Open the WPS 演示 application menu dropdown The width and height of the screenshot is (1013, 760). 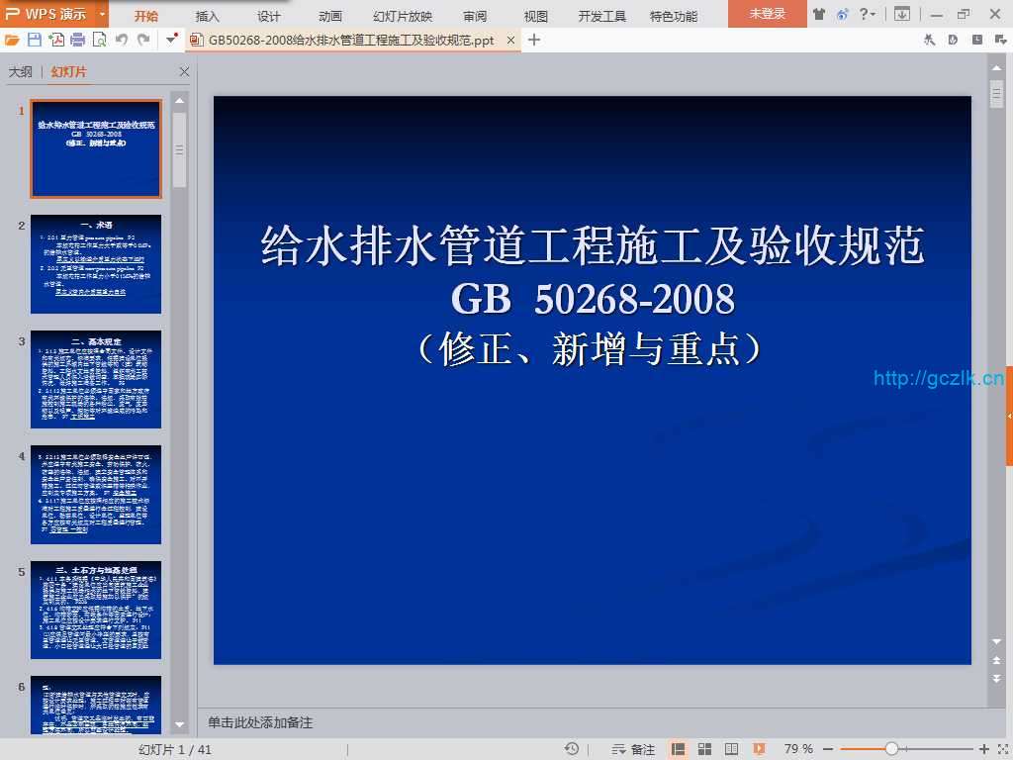[103, 14]
